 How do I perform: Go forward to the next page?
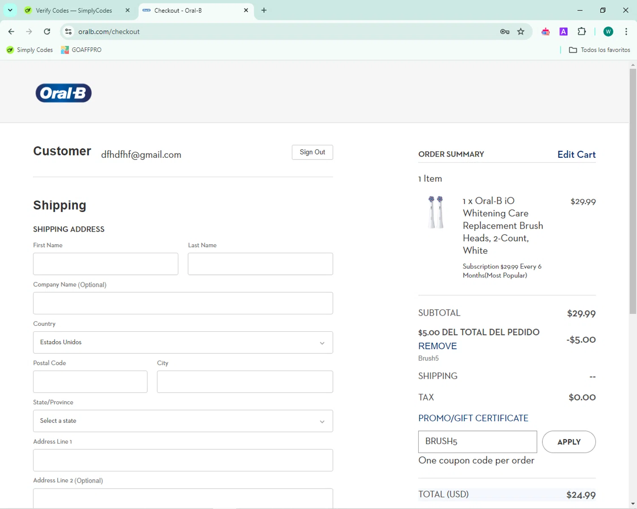29,31
